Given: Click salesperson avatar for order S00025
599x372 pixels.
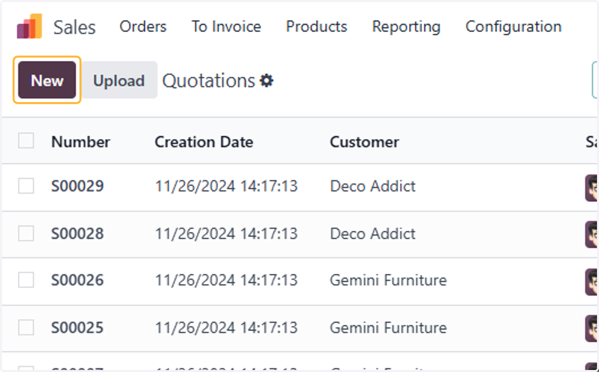Looking at the screenshot, I should pyautogui.click(x=592, y=328).
